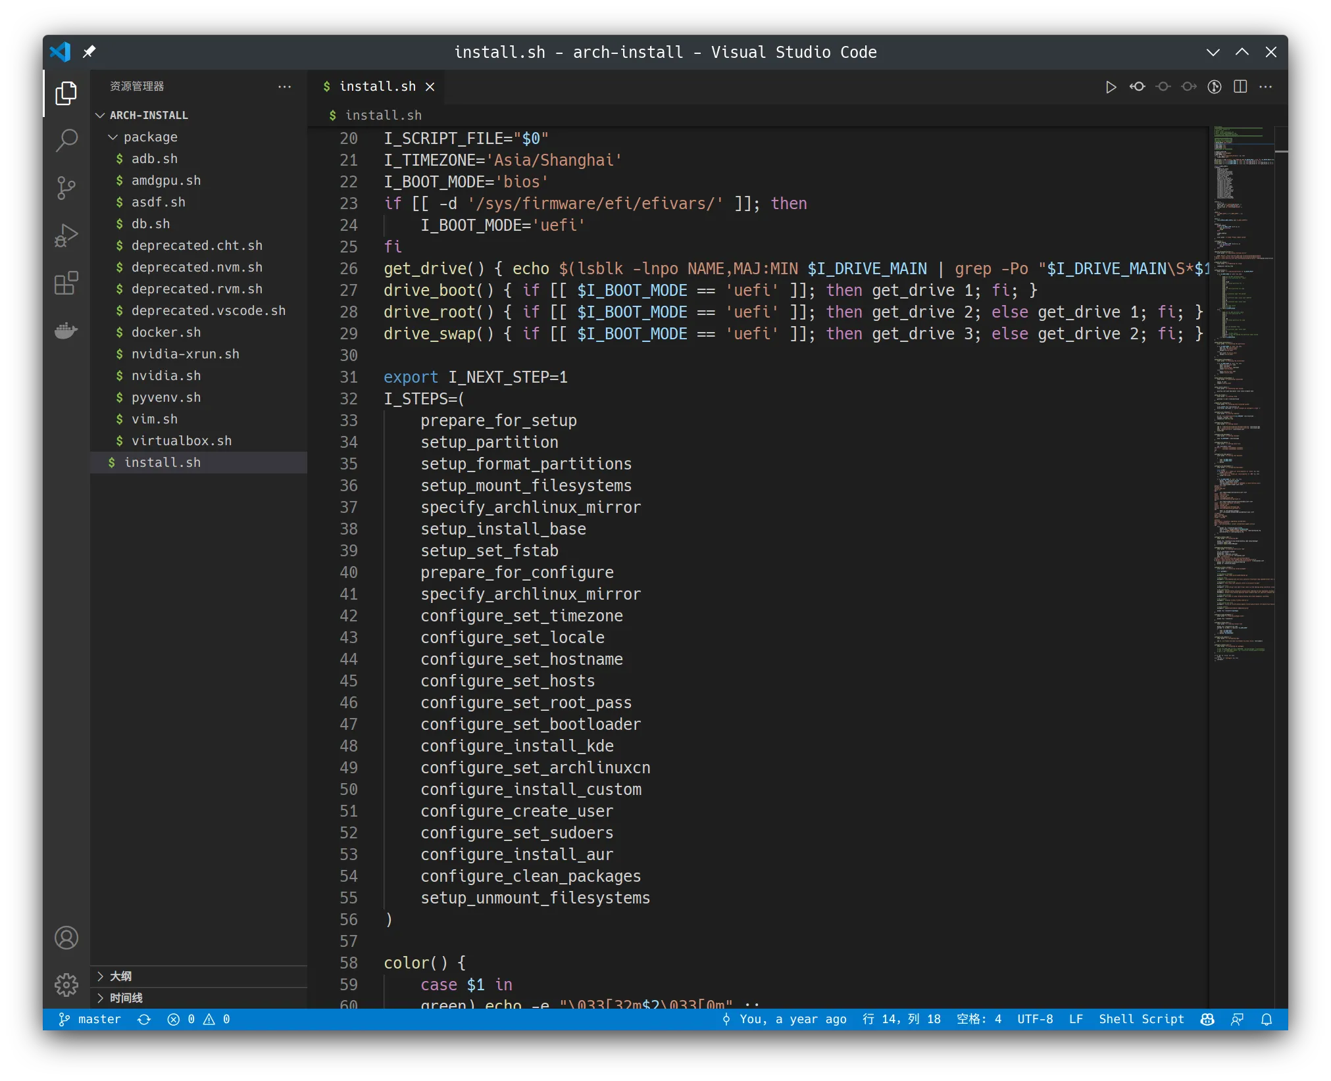Click the master branch status item
Image resolution: width=1331 pixels, height=1081 pixels.
pyautogui.click(x=91, y=1019)
